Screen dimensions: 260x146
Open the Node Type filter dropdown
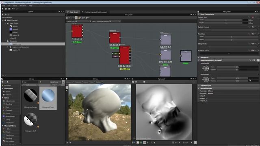pos(83,21)
